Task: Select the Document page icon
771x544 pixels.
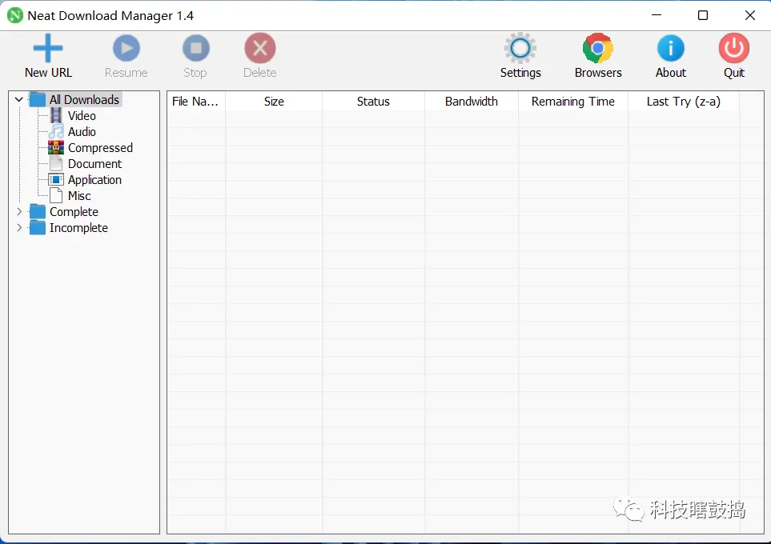Action: [x=56, y=163]
